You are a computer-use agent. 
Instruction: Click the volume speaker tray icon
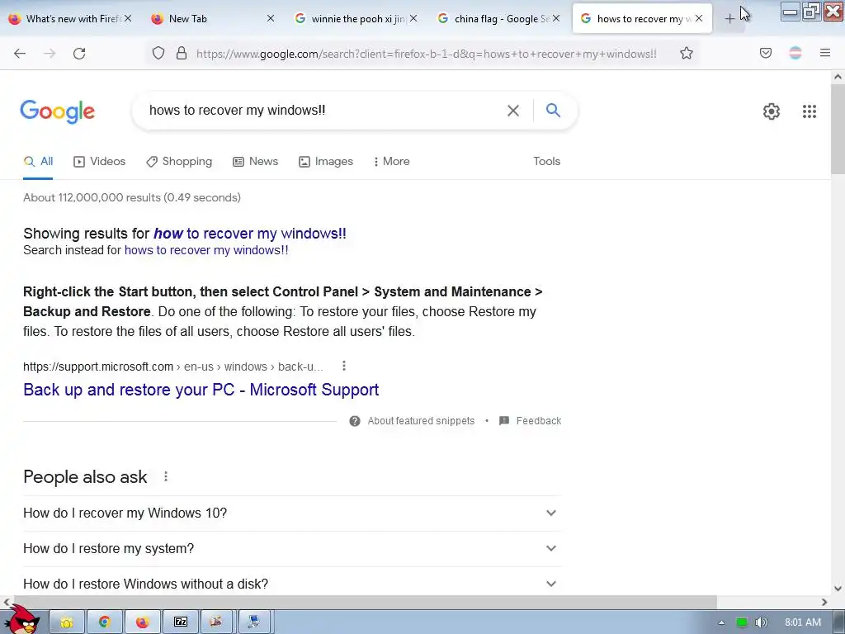click(761, 622)
